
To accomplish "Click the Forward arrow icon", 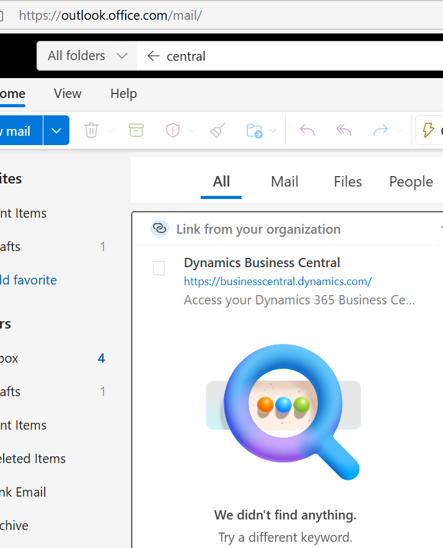I will click(x=380, y=130).
